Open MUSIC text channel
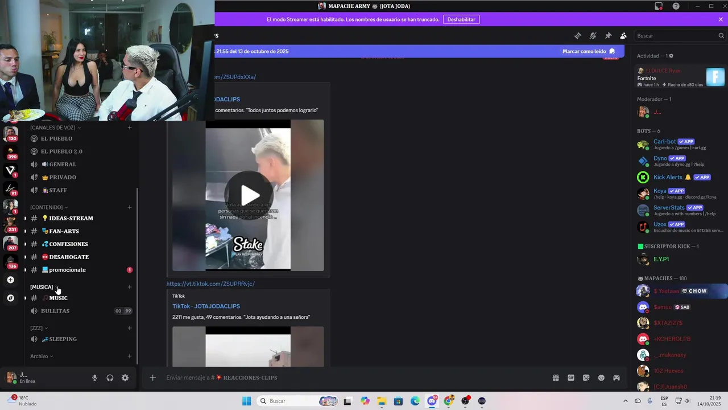 (x=81, y=298)
